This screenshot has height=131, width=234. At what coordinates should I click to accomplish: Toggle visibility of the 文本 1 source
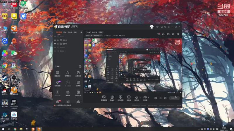[55, 40]
